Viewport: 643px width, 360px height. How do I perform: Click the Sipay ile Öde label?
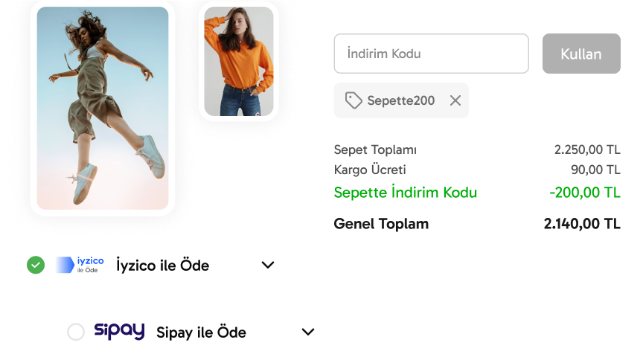[x=201, y=332]
